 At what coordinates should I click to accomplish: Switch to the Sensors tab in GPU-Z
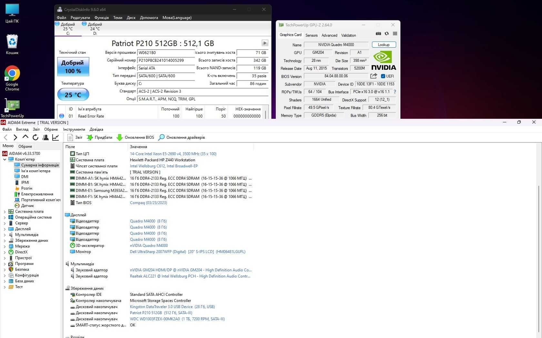(312, 35)
